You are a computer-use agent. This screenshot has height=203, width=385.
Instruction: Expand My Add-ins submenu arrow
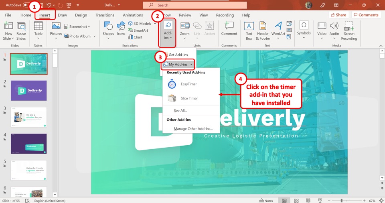point(191,64)
